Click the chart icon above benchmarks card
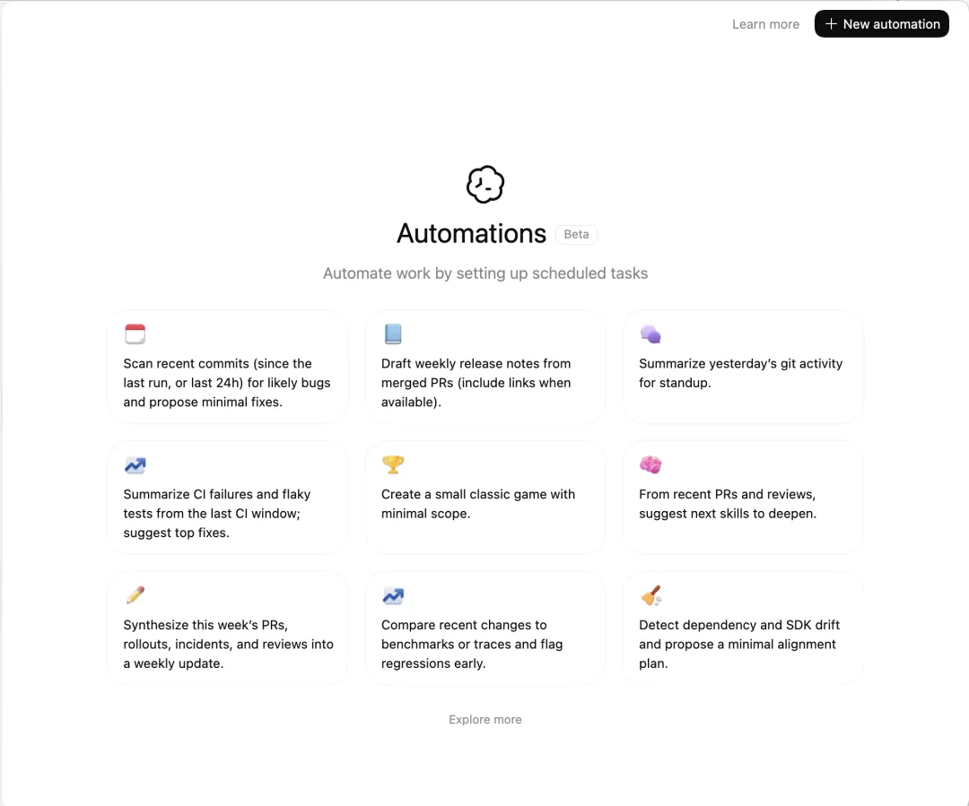 click(393, 596)
